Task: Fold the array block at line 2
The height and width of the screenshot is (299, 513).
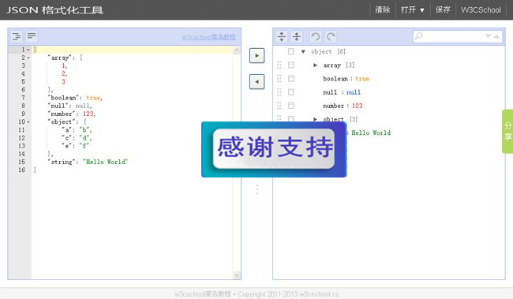Action: [x=28, y=58]
